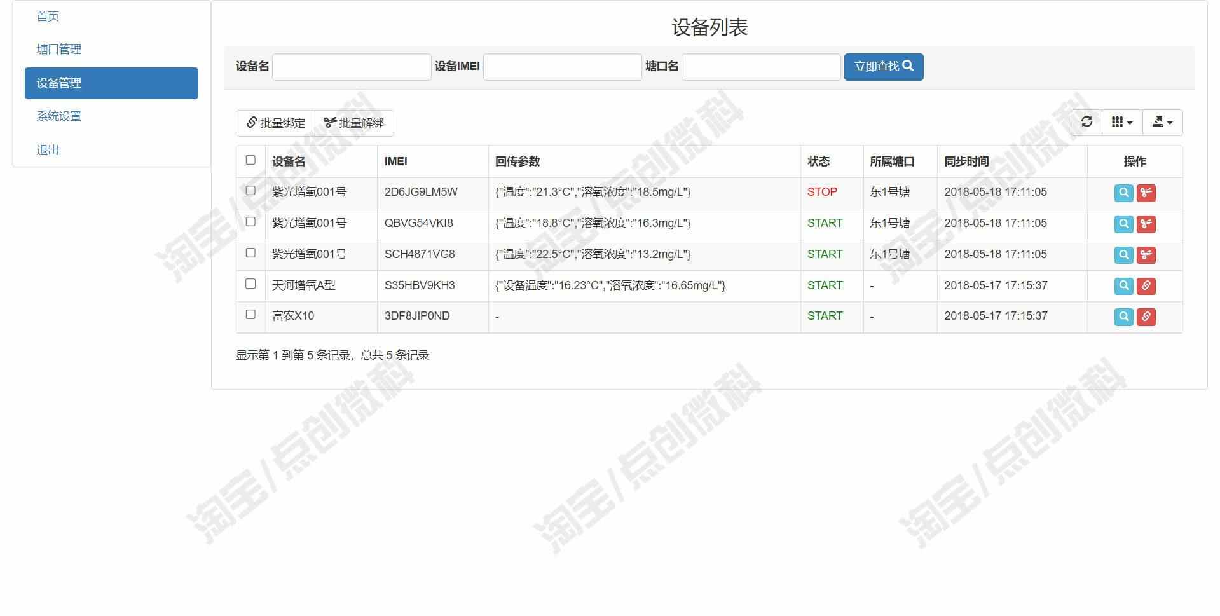Focus the 设备名 input field

coord(352,67)
